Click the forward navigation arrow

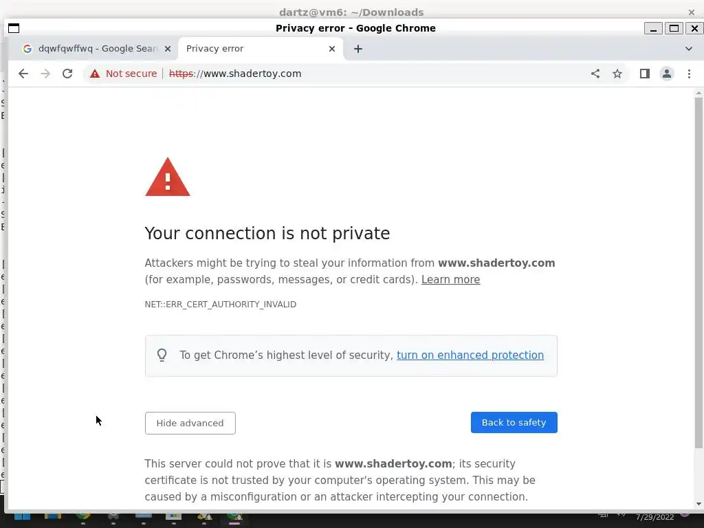[45, 74]
